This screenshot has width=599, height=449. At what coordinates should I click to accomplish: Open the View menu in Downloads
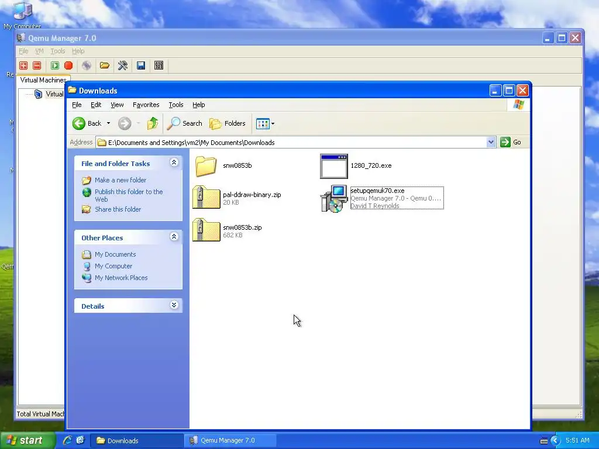(117, 105)
